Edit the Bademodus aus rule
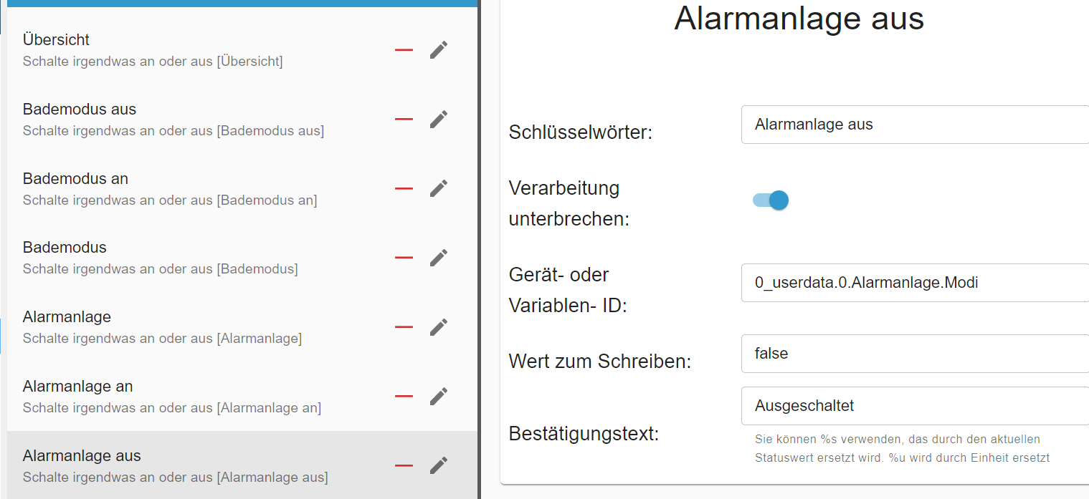 click(438, 120)
